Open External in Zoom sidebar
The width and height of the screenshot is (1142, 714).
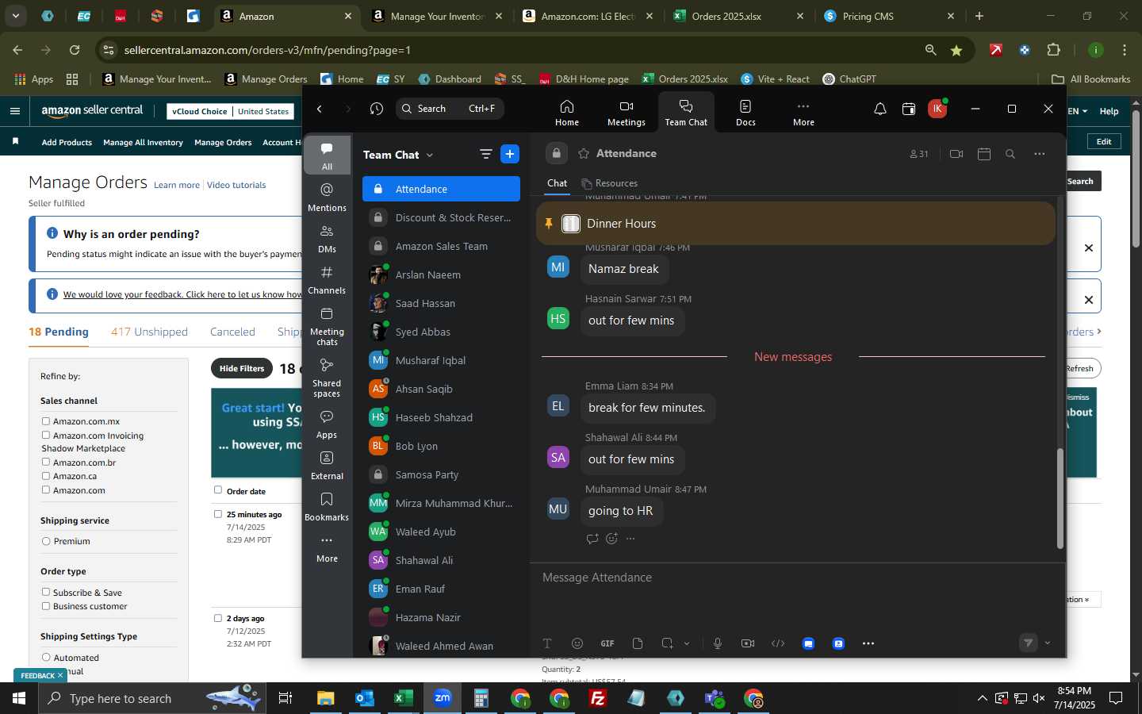tap(327, 465)
